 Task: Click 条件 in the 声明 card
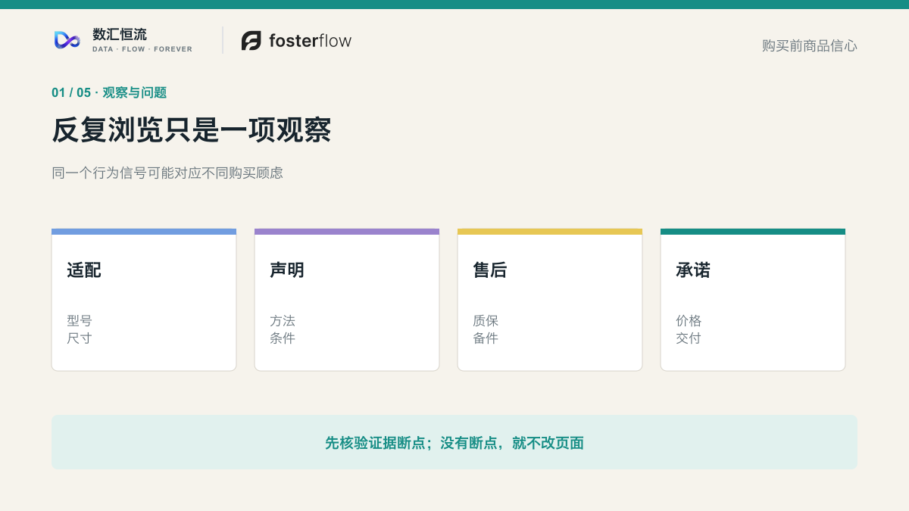[283, 338]
